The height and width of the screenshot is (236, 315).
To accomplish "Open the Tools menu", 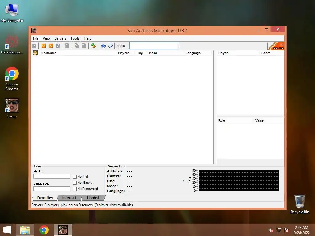I will (75, 38).
